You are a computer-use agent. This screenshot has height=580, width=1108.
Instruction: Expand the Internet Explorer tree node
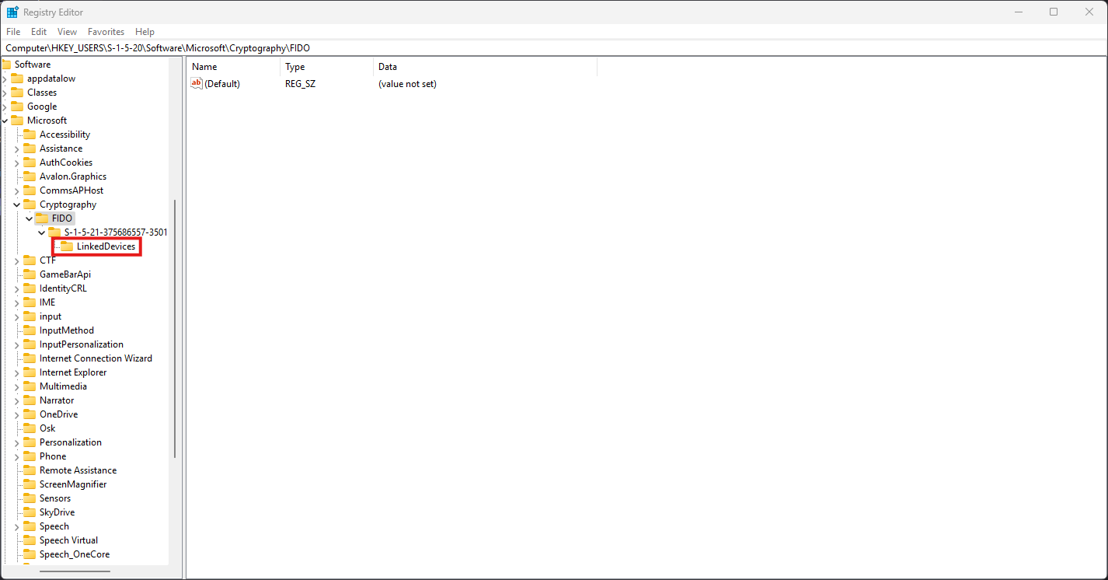(x=16, y=372)
